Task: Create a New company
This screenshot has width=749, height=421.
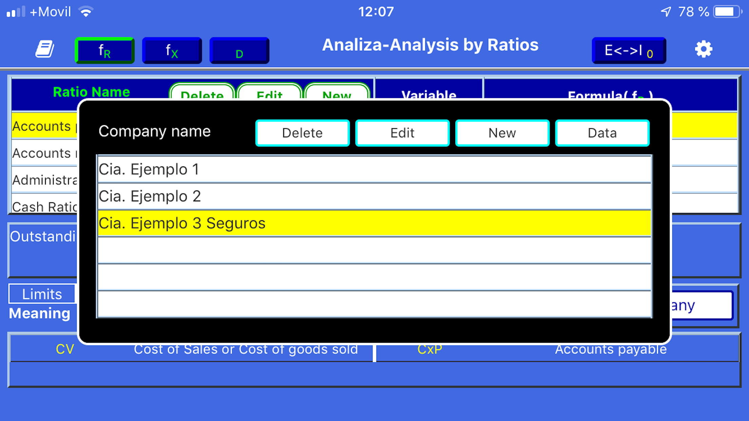Action: pos(502,133)
